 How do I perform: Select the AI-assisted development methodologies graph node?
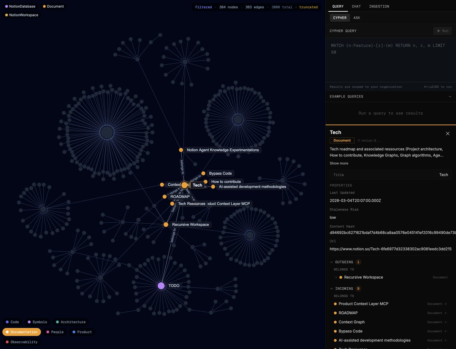213,186
